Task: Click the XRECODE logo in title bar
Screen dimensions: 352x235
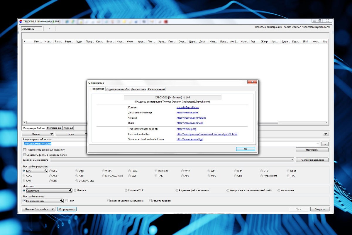Action: point(20,21)
